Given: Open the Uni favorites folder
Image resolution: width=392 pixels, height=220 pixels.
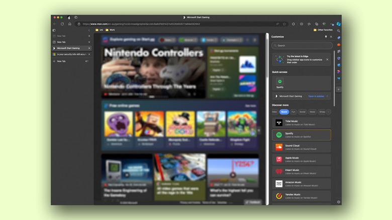Looking at the screenshot, I should pyautogui.click(x=99, y=30).
